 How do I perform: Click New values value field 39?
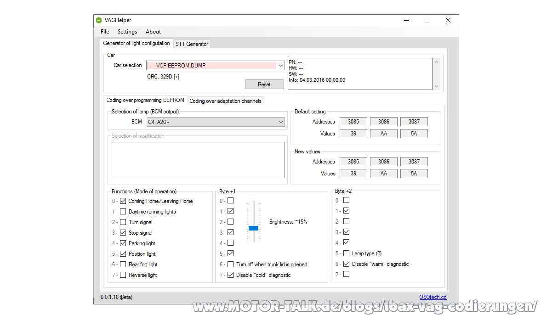353,174
